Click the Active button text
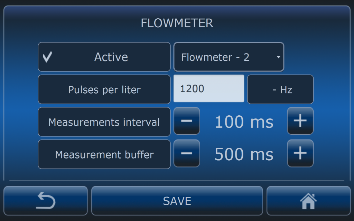Screen dimensions: 354x221 (111, 57)
